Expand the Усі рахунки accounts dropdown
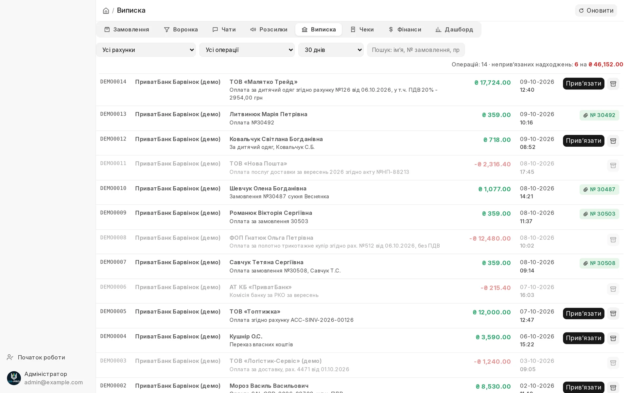Viewport: 628px width, 393px height. (146, 50)
